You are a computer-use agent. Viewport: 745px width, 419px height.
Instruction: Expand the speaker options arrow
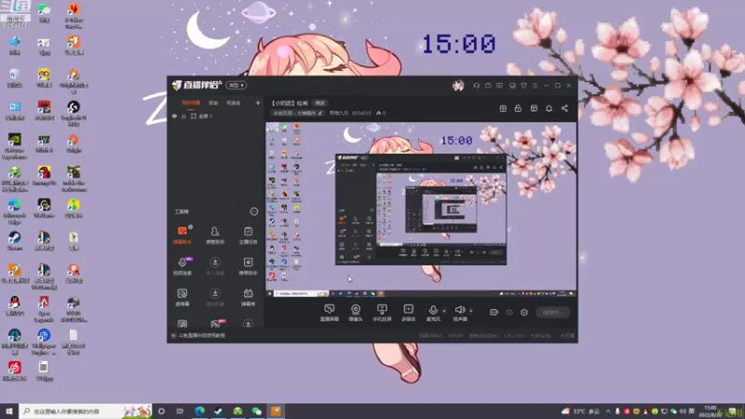click(x=470, y=311)
